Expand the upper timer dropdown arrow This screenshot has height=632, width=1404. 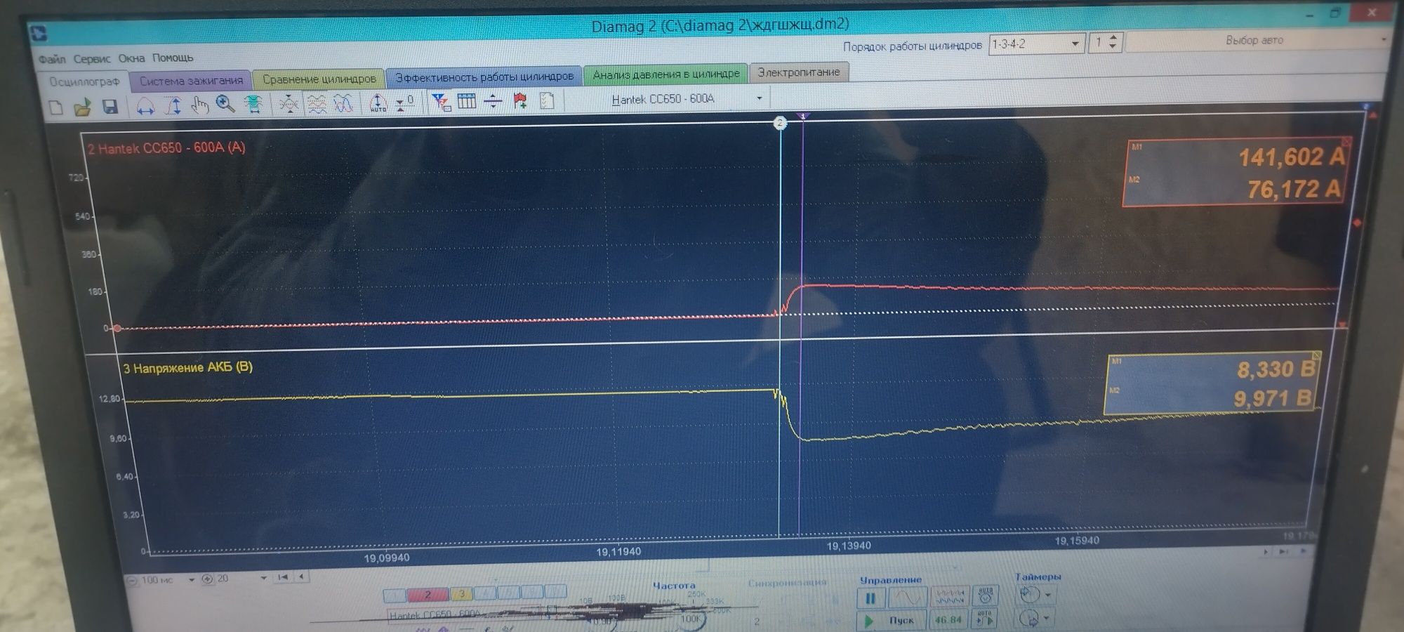[1048, 595]
